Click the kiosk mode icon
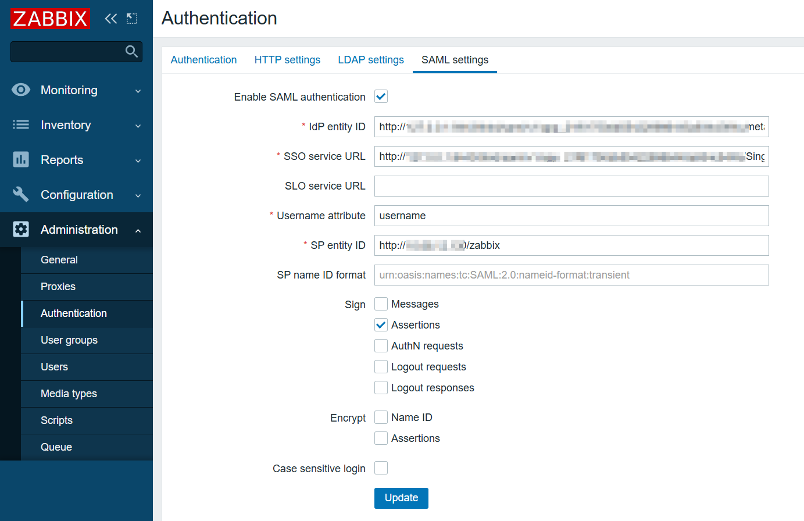The width and height of the screenshot is (804, 521). [132, 19]
